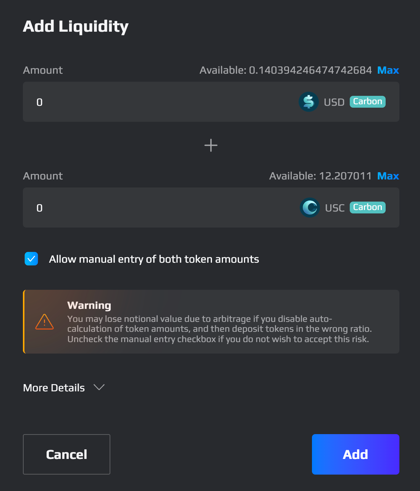Set max USD amount with Max link
Image resolution: width=420 pixels, height=491 pixels.
[x=388, y=70]
